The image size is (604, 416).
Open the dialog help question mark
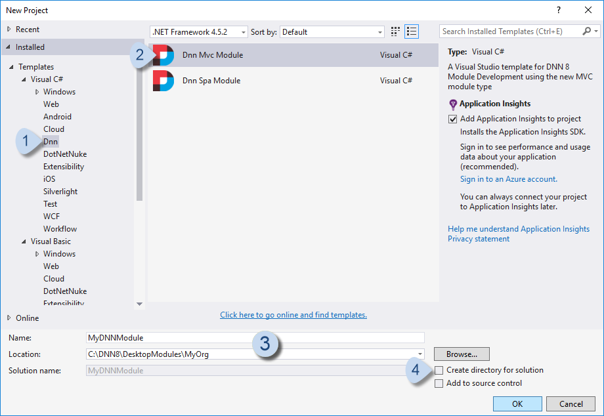(x=559, y=10)
